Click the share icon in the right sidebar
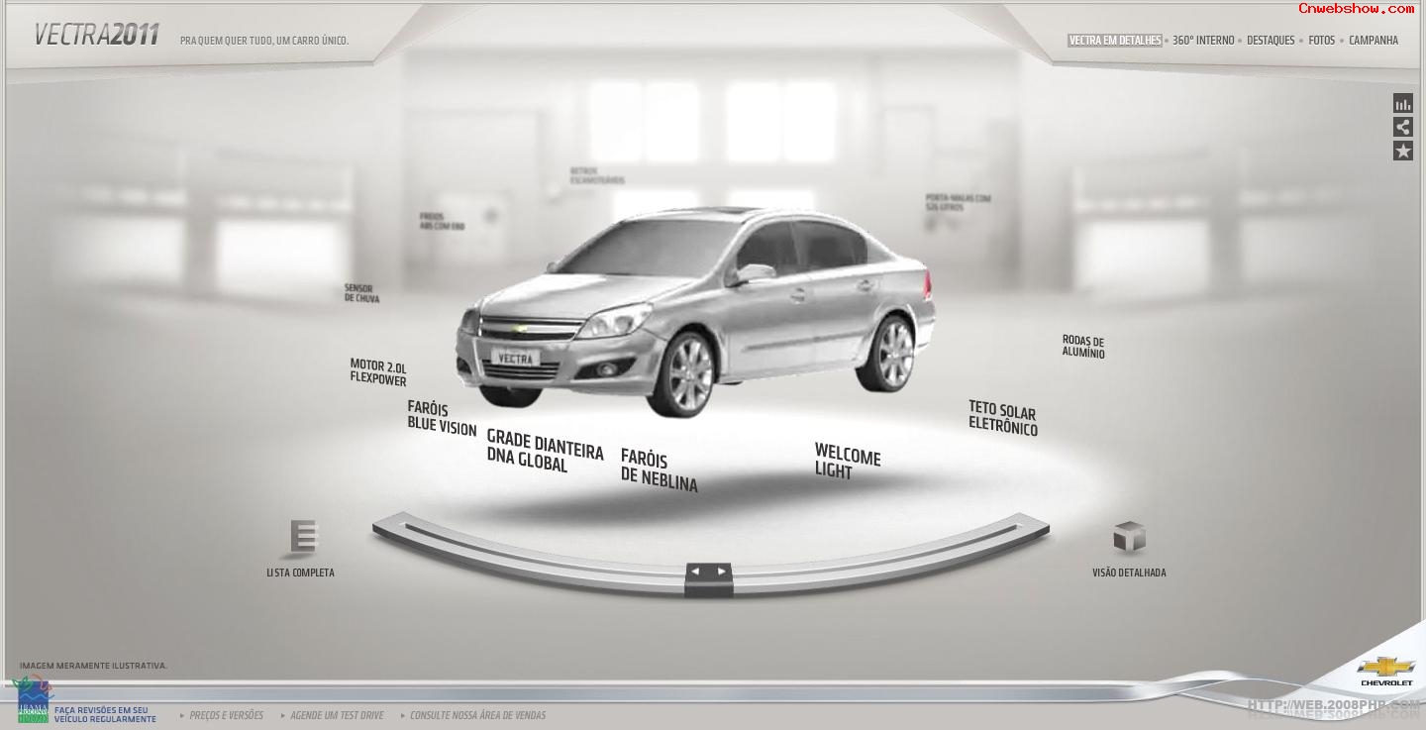 (x=1402, y=127)
